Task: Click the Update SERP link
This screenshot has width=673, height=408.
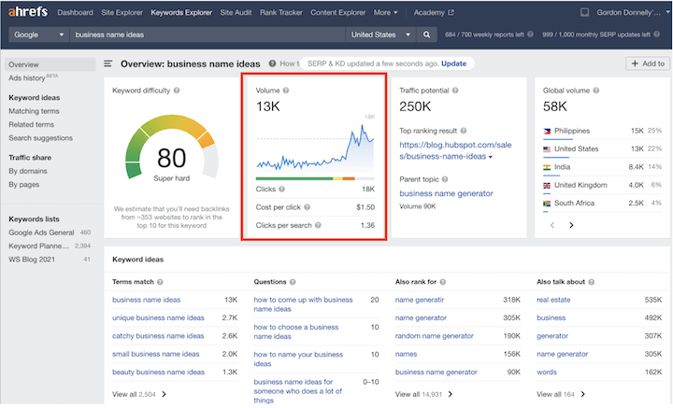Action: click(x=453, y=63)
